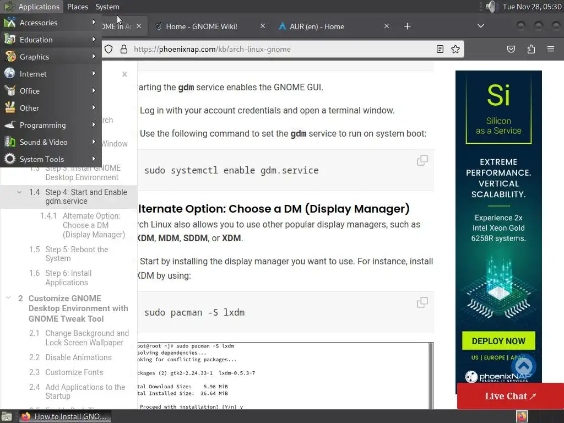Click the Sound & Video film icon
Screen dimensions: 564x423
pyautogui.click(x=10, y=142)
